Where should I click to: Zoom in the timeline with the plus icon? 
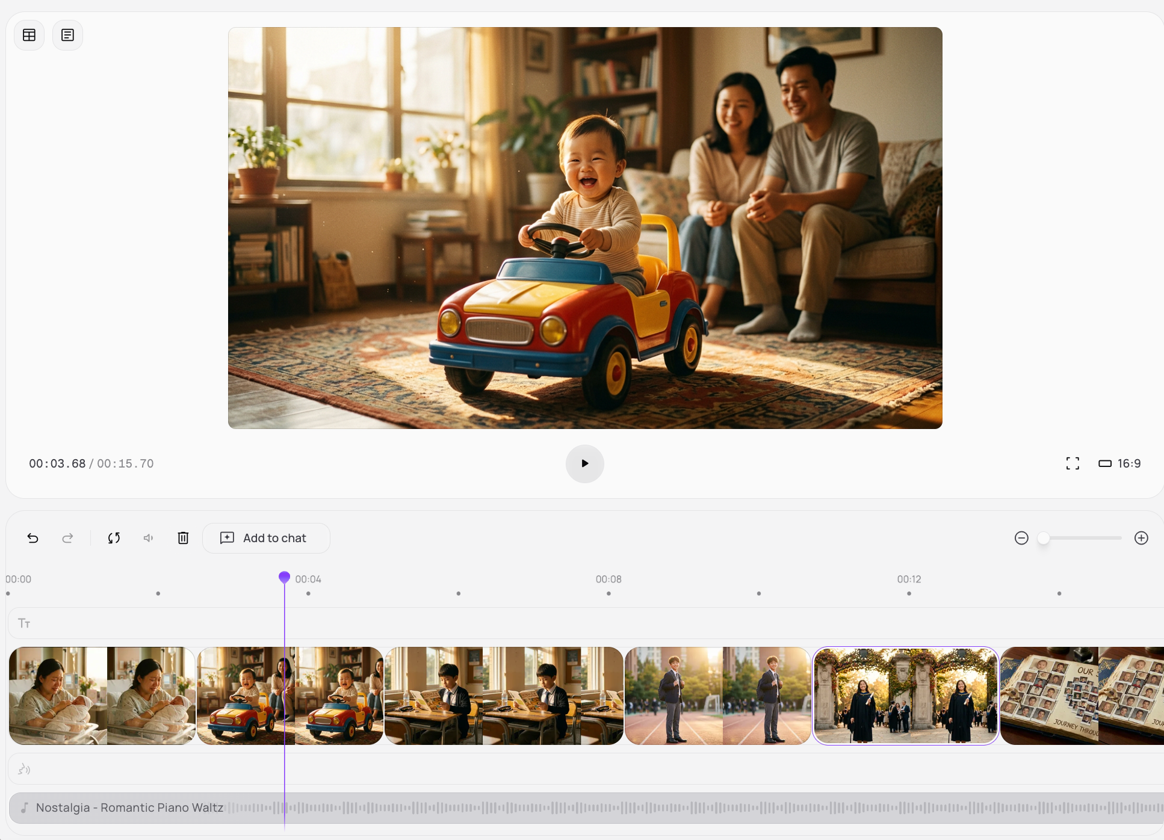[x=1141, y=538]
